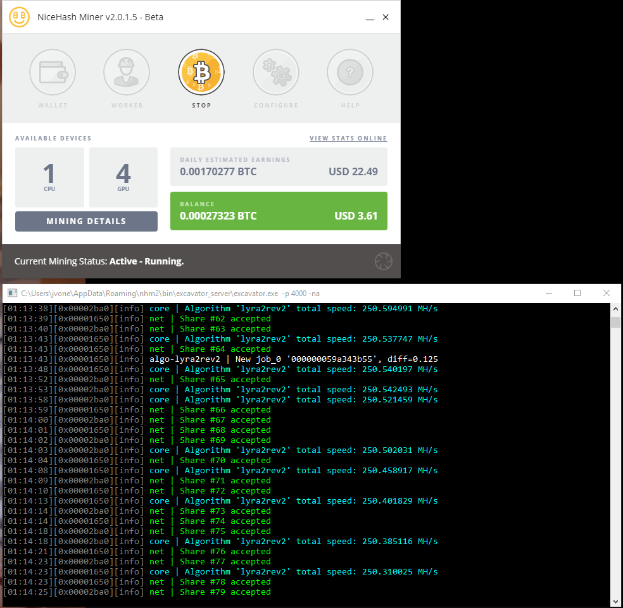The image size is (623, 608).
Task: Open the Configure gears icon
Action: [276, 72]
